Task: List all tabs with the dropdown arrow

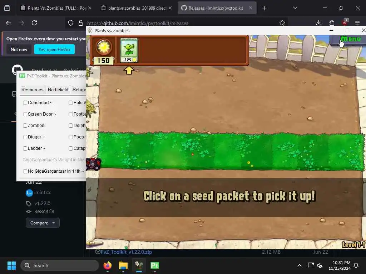Action: [x=295, y=8]
